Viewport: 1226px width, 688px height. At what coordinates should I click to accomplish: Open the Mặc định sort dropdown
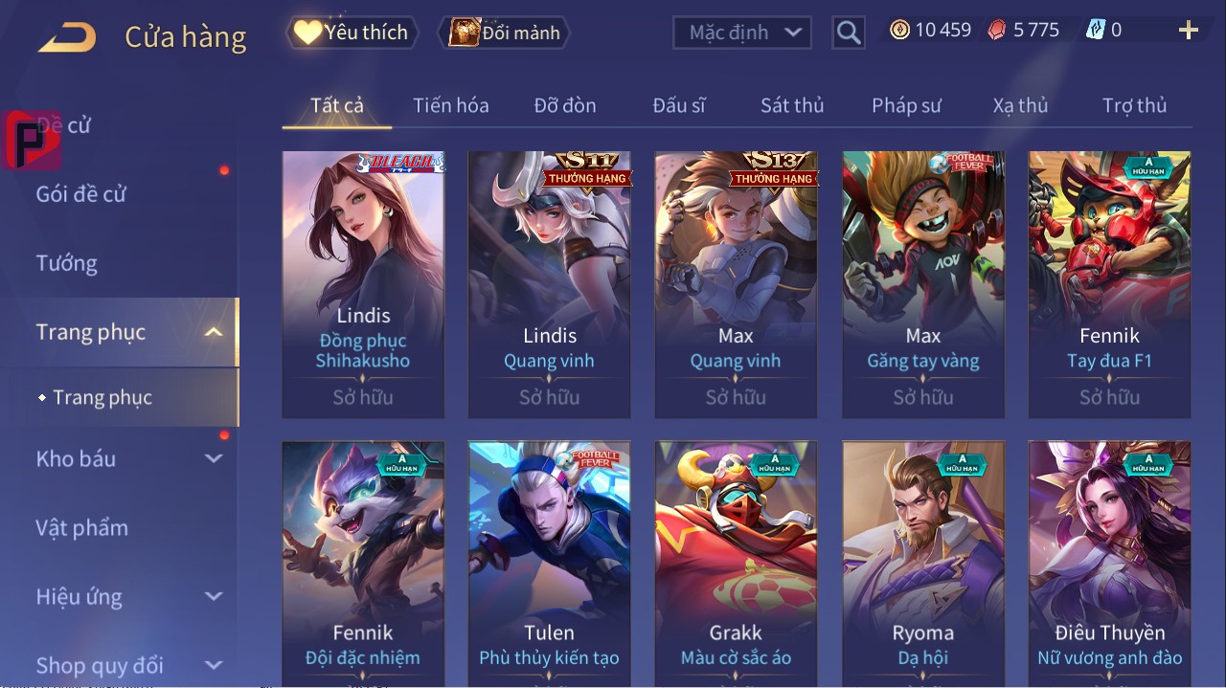(x=742, y=33)
